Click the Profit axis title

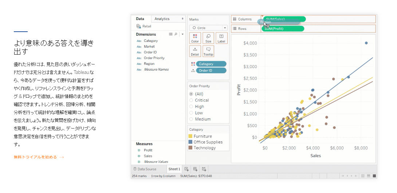(x=239, y=90)
